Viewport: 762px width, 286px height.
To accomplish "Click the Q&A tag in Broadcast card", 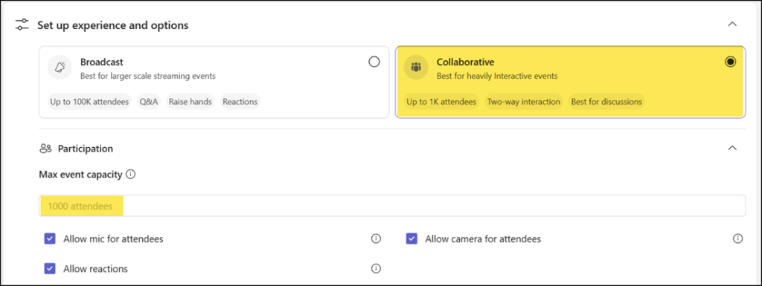I will point(148,102).
